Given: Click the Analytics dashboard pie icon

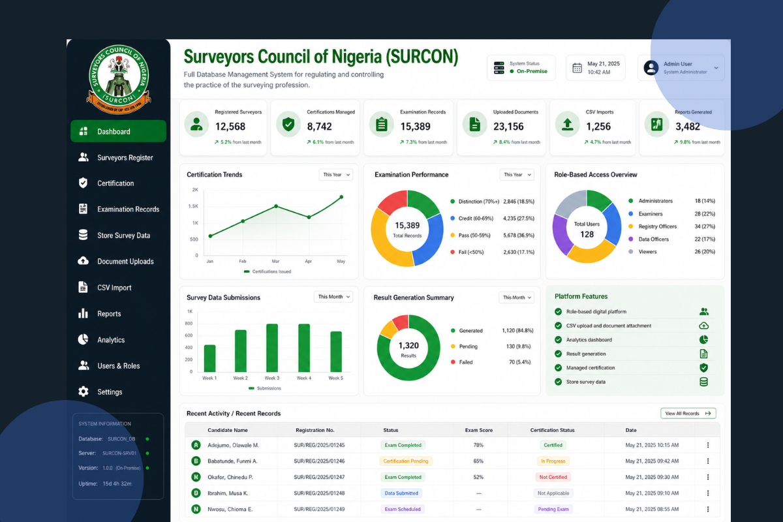Looking at the screenshot, I should click(703, 340).
